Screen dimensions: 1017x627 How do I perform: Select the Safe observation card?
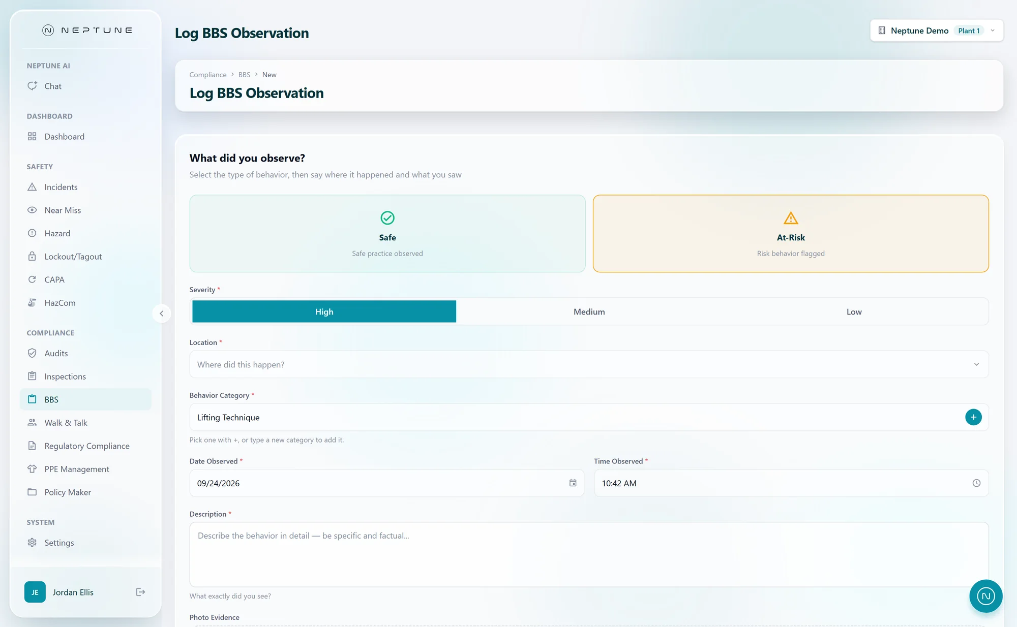[387, 233]
